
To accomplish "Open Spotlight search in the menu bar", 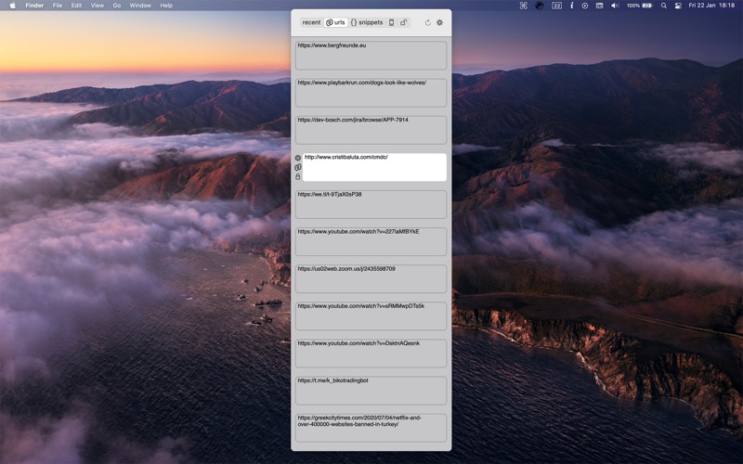I will pyautogui.click(x=664, y=6).
